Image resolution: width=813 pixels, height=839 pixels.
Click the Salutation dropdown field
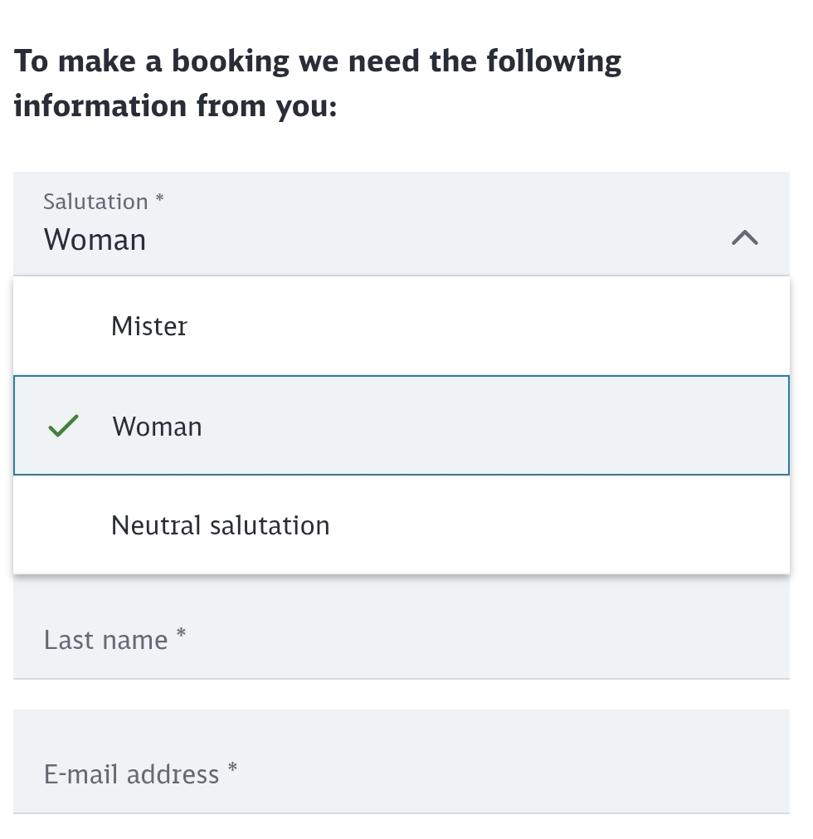click(401, 224)
